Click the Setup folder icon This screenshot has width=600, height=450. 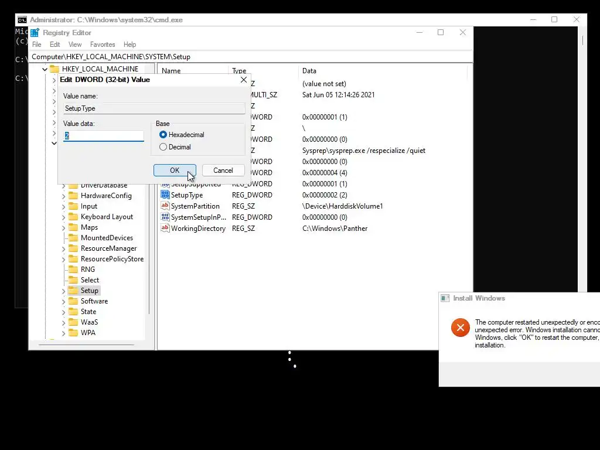point(73,291)
